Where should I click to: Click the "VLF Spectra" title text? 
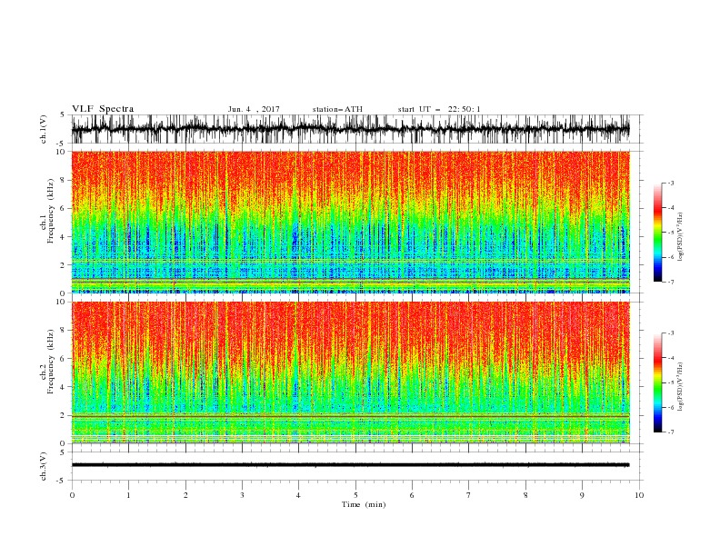103,109
